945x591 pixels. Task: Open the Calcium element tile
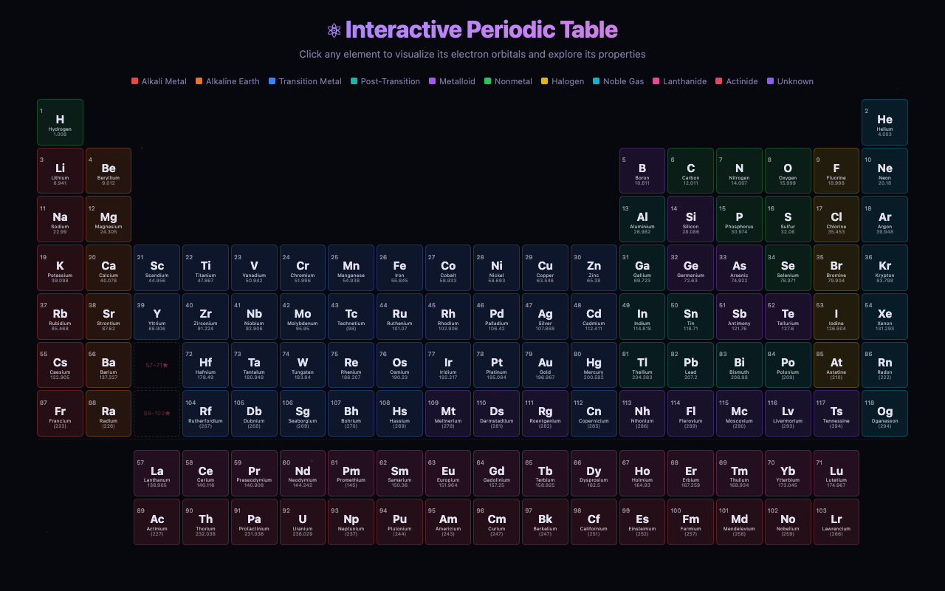click(109, 267)
